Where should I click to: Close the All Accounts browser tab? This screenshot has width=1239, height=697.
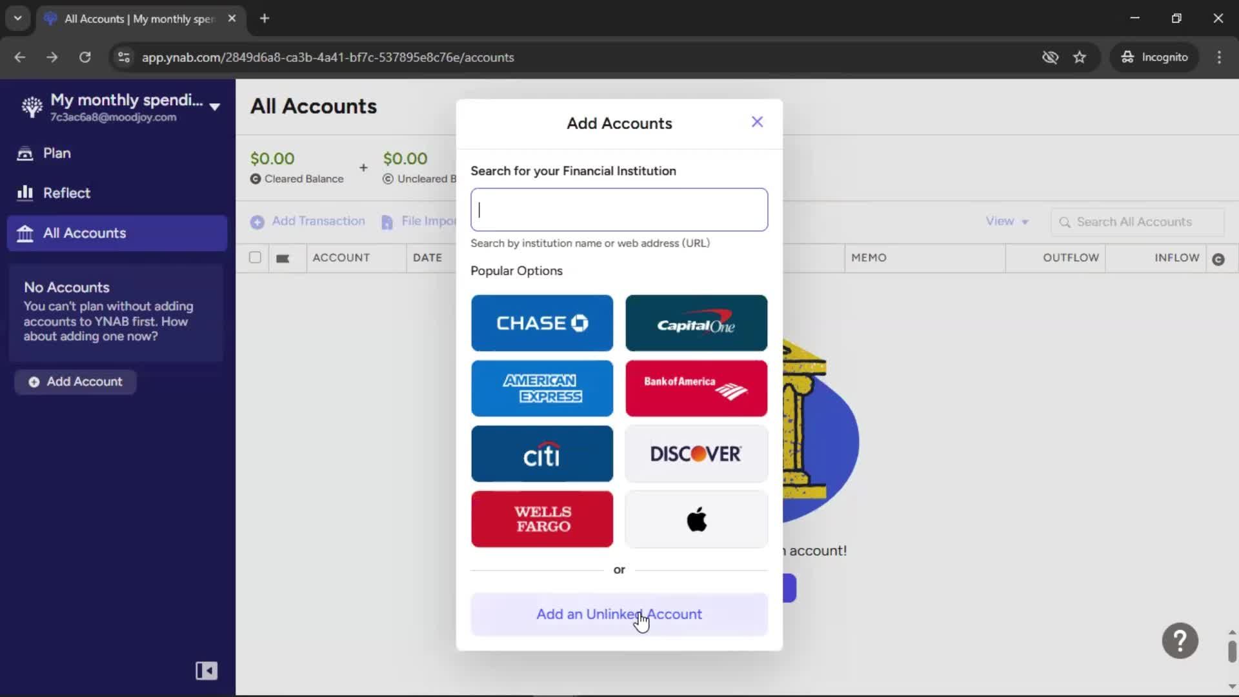(232, 19)
